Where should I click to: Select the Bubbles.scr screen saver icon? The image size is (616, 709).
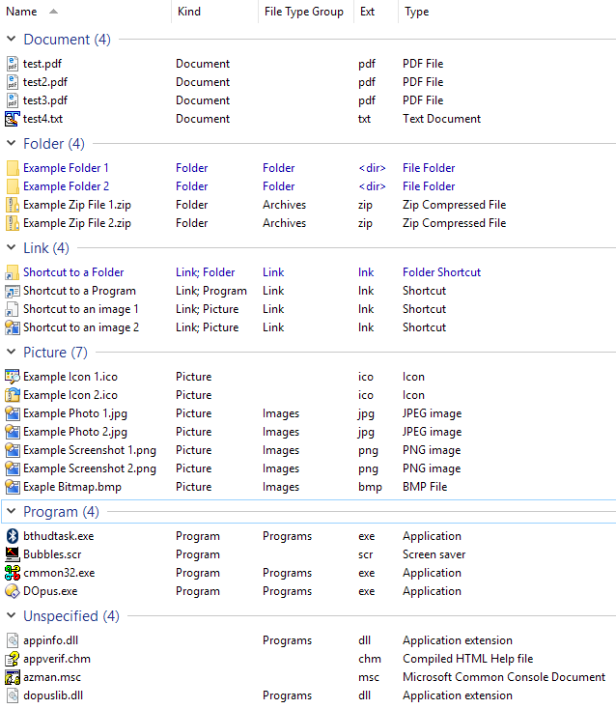coord(13,554)
